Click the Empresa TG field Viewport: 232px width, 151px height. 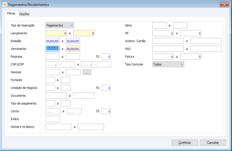(106, 57)
